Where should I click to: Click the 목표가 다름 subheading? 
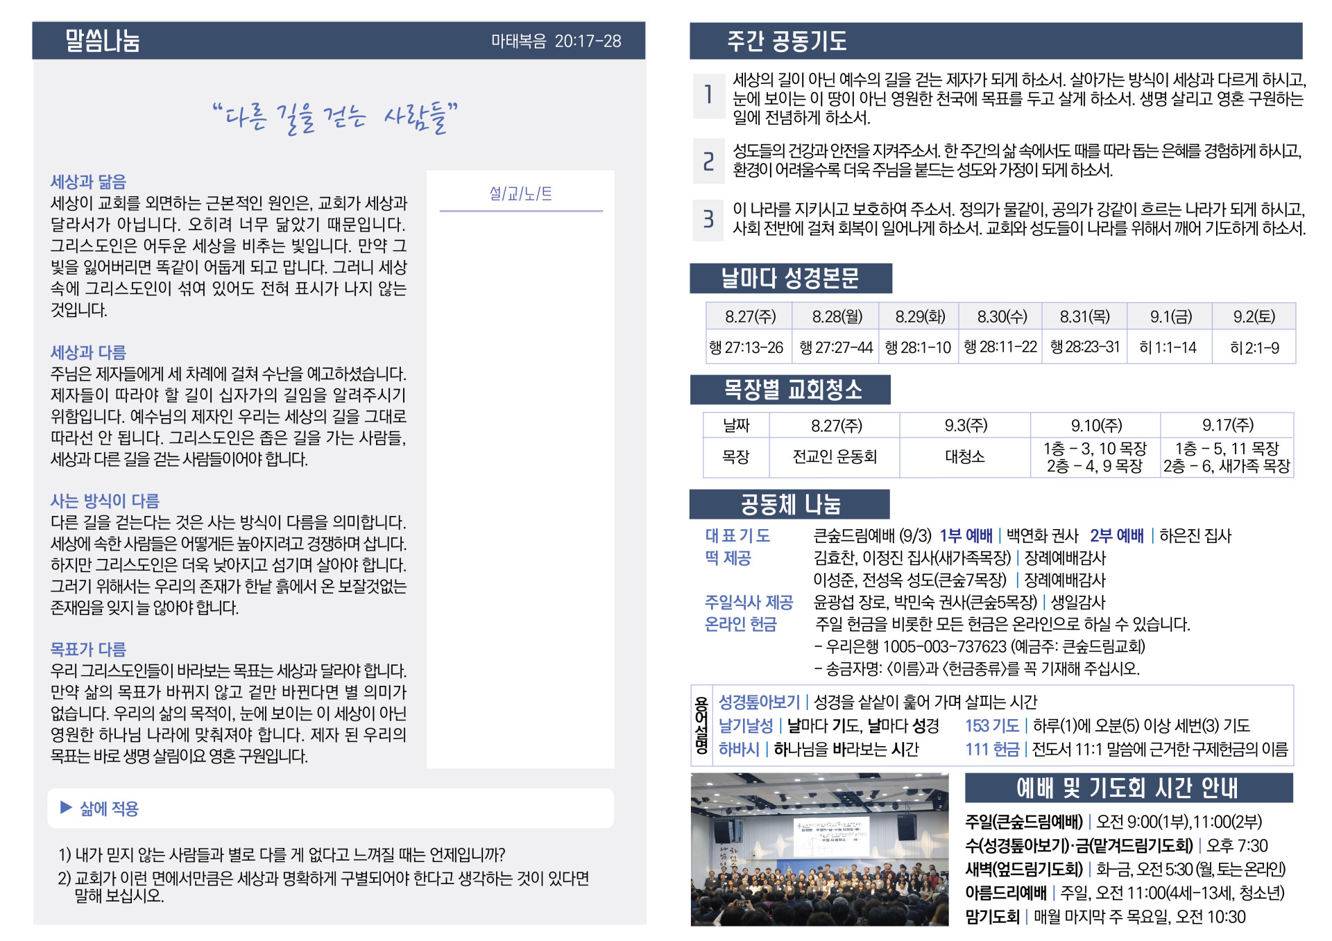[89, 649]
